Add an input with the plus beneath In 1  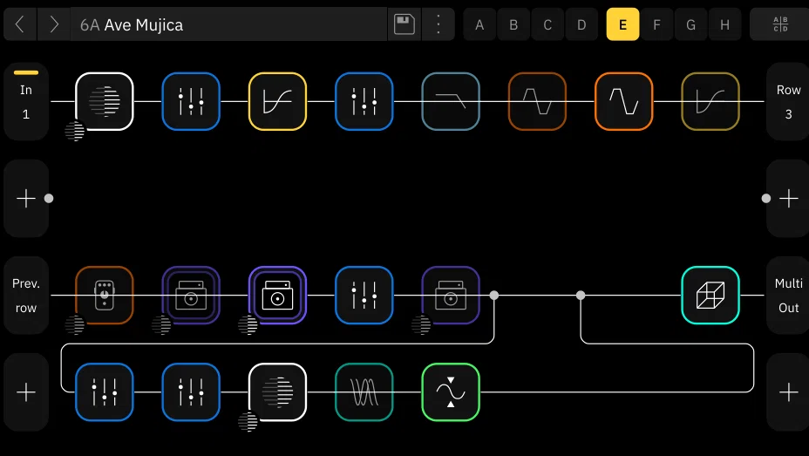pos(26,199)
